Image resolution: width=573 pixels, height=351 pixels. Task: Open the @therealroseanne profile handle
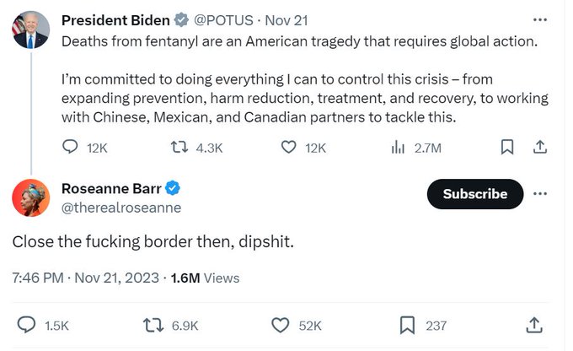[121, 208]
